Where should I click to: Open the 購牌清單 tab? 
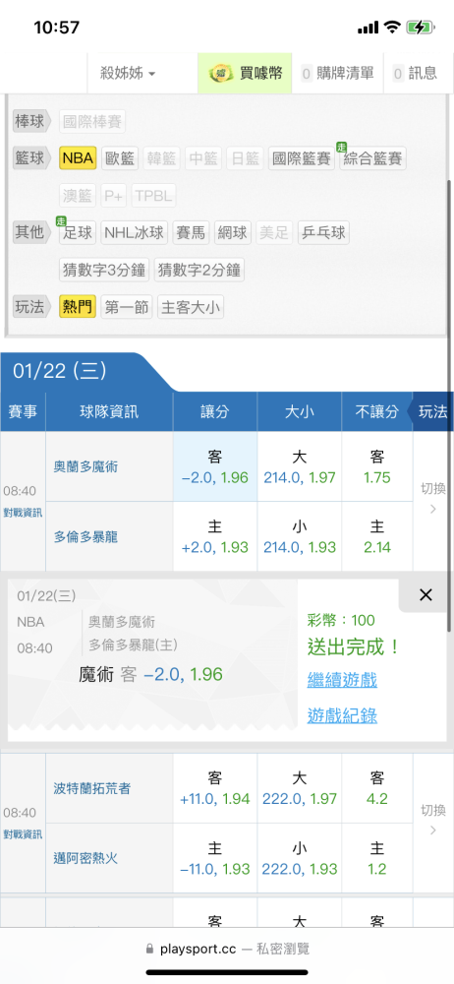[x=337, y=74]
